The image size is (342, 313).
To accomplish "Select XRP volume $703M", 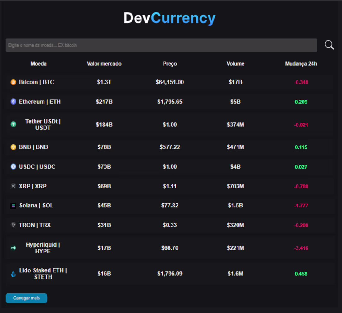I will (x=235, y=186).
